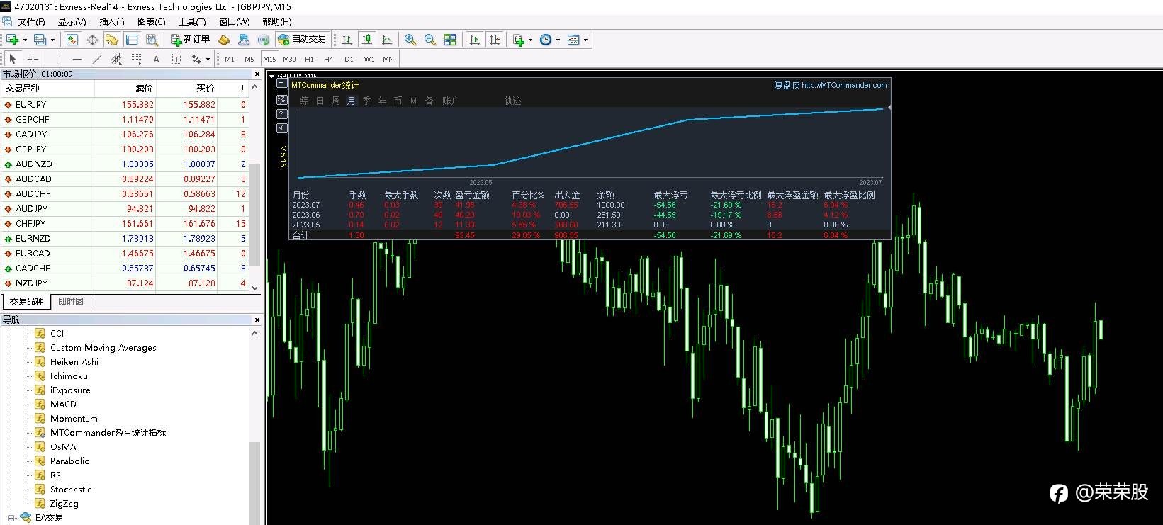The height and width of the screenshot is (525, 1163).
Task: Select the equidistant channel tool
Action: pos(117,59)
